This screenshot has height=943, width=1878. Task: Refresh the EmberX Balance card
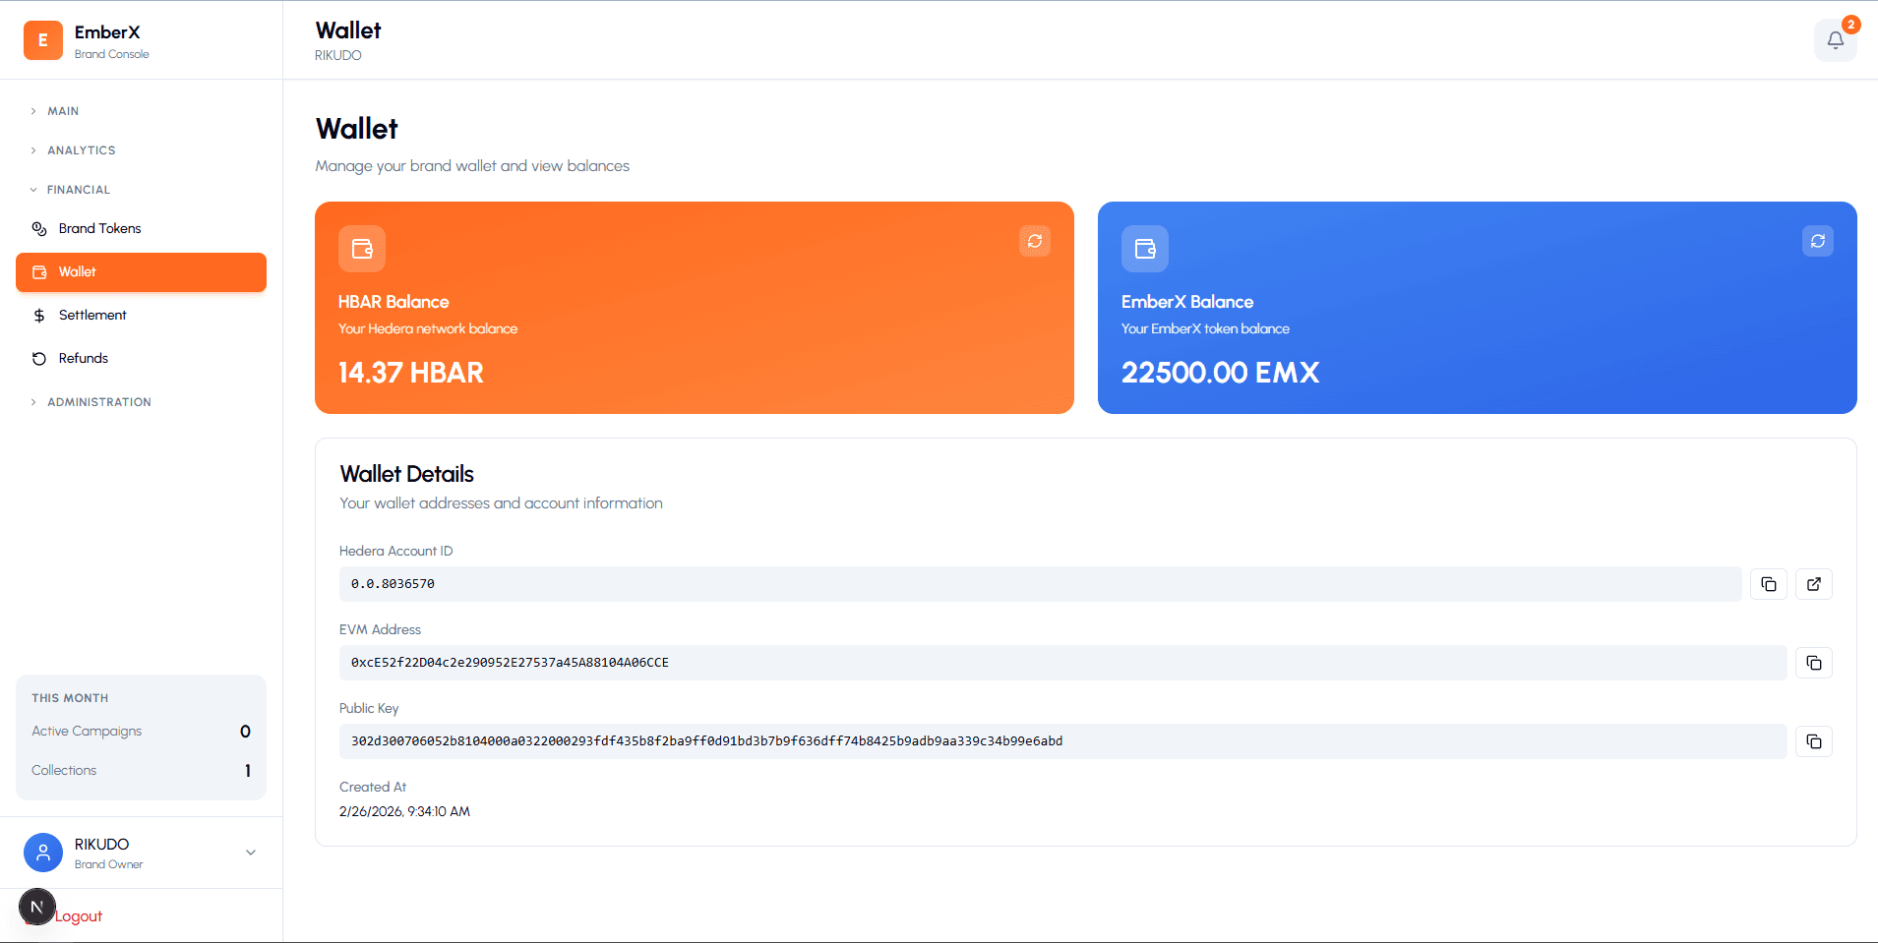tap(1817, 241)
